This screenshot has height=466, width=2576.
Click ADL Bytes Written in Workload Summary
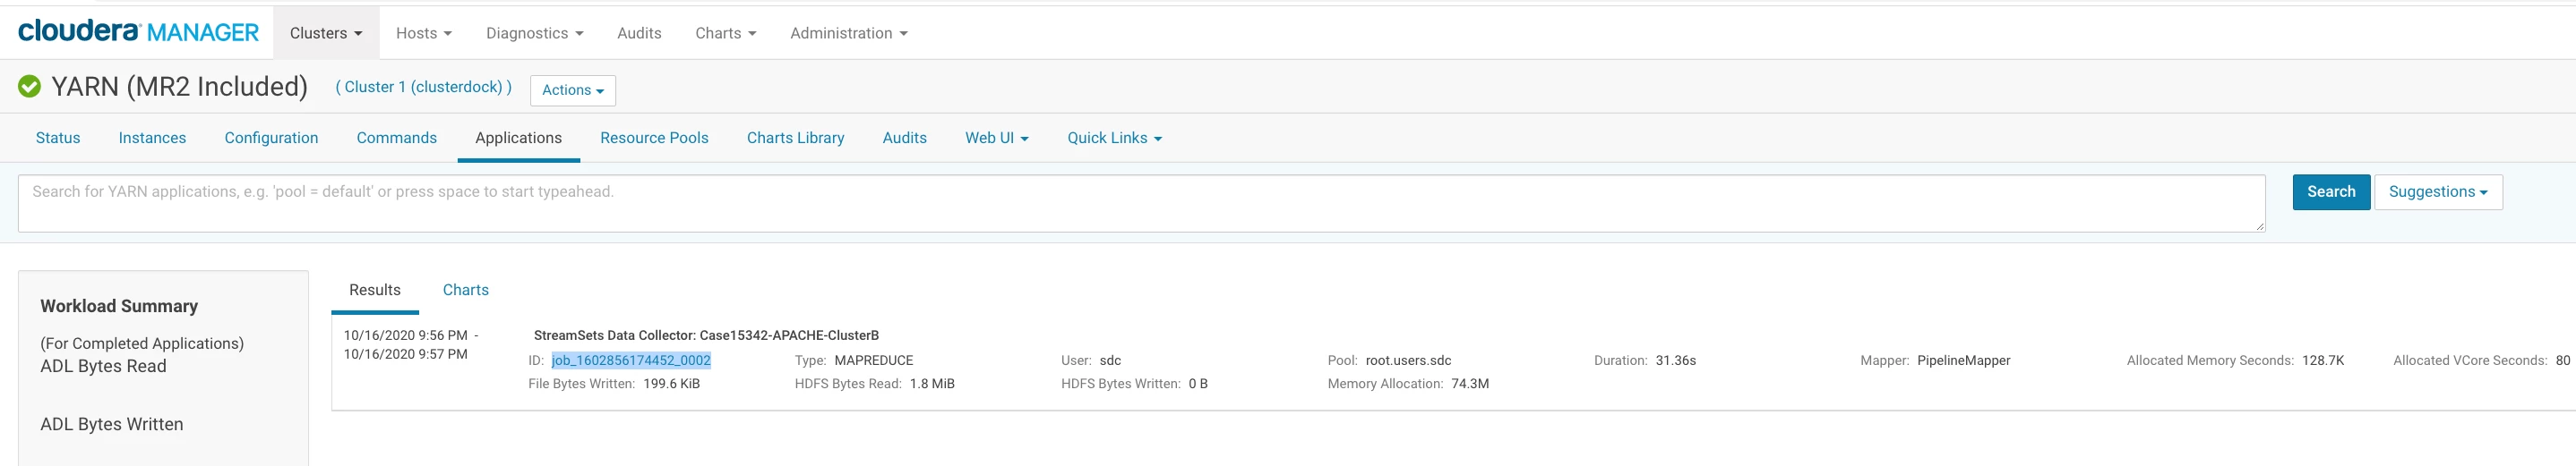point(112,424)
